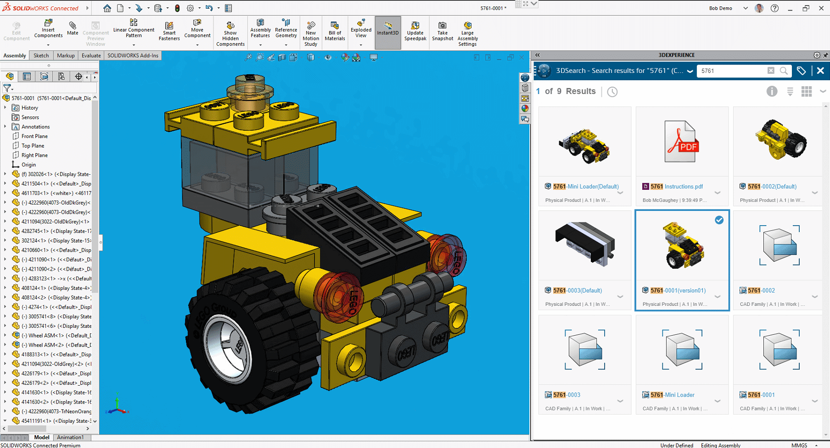Viewport: 830px width, 448px height.
Task: Select the Model tab at bottom
Action: coord(41,437)
